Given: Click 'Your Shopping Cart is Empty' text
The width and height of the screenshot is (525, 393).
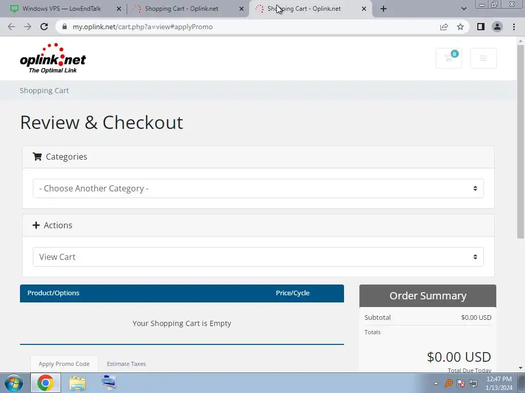Looking at the screenshot, I should (182, 323).
